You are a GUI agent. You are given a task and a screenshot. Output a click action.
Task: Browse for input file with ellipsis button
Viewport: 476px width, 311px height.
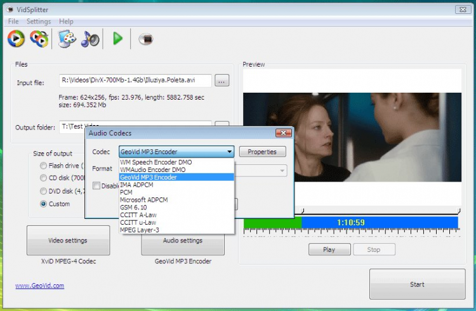point(222,81)
